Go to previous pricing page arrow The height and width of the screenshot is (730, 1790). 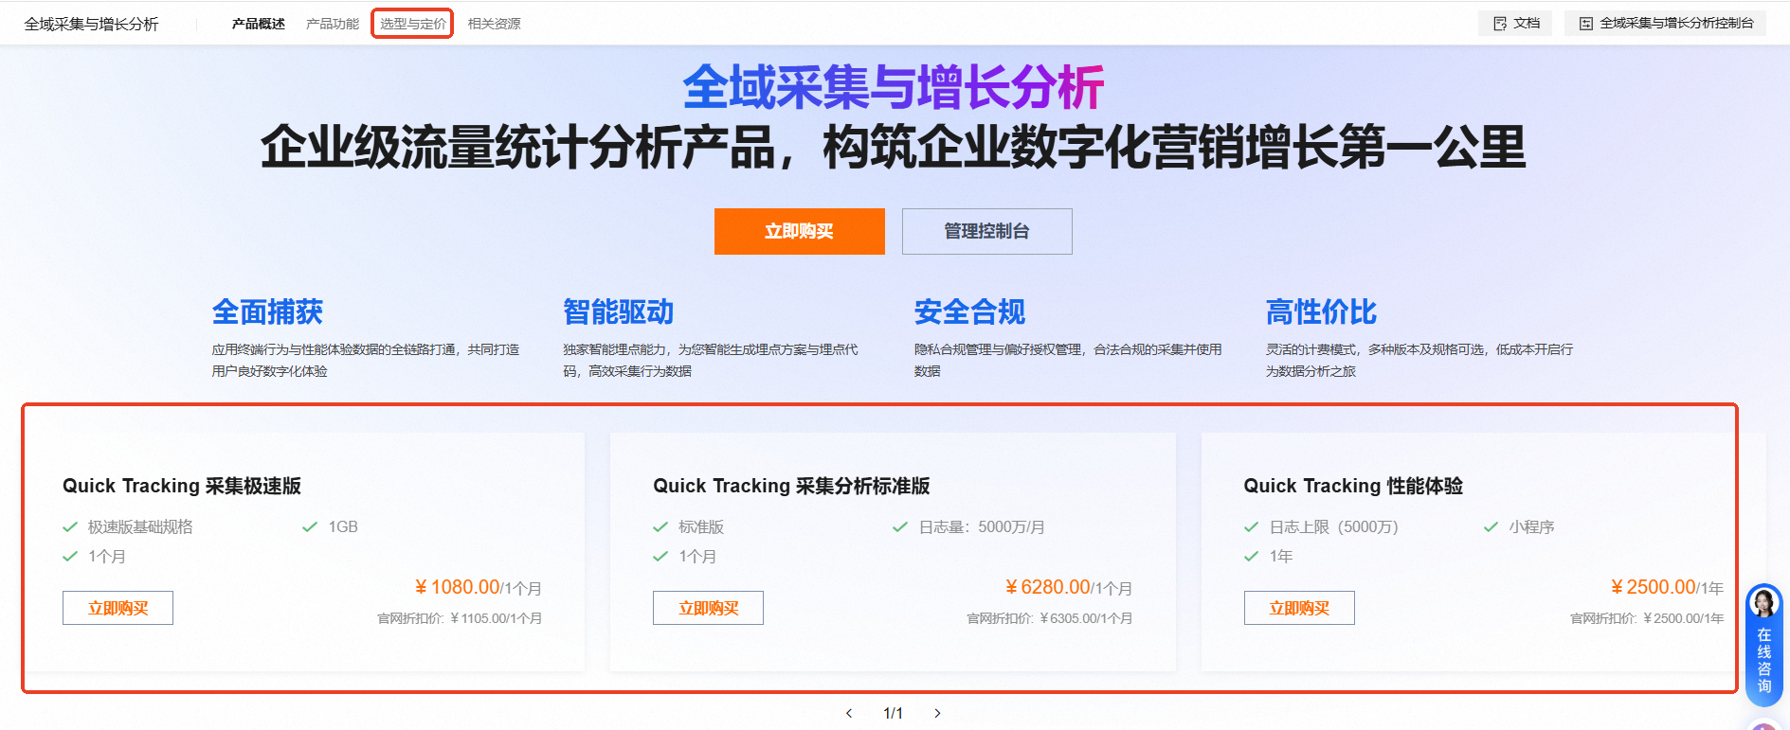point(849,713)
